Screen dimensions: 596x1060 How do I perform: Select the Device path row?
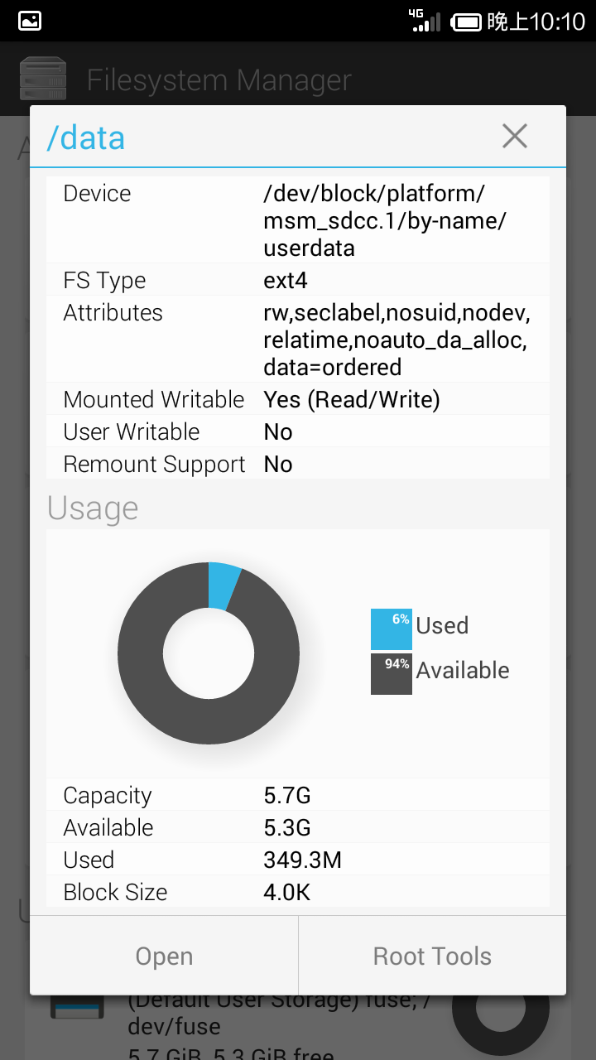(298, 220)
